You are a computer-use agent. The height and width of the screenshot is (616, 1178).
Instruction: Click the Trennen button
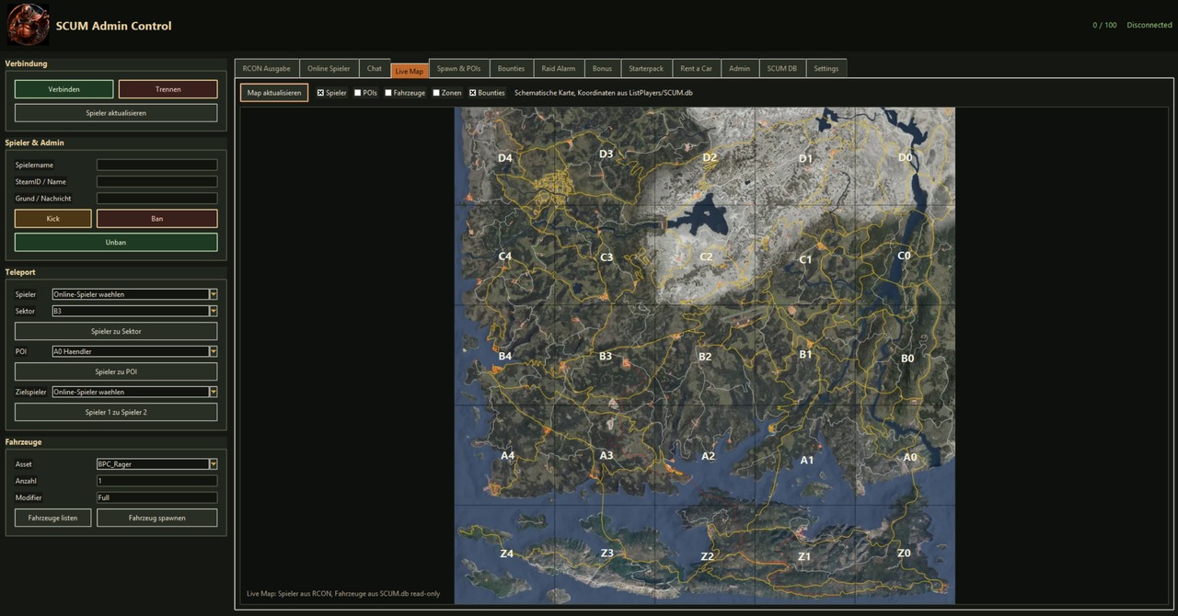click(168, 89)
